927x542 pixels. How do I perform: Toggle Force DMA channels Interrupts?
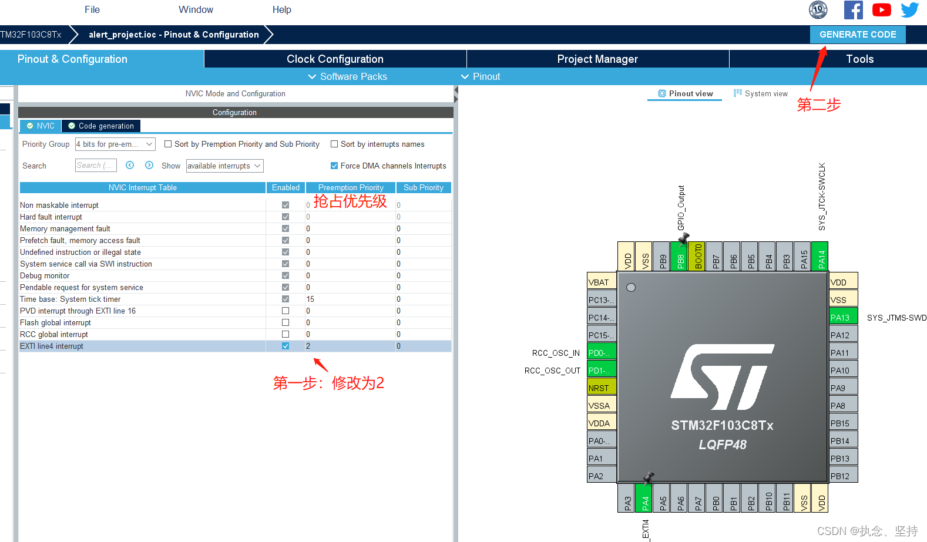[x=334, y=166]
